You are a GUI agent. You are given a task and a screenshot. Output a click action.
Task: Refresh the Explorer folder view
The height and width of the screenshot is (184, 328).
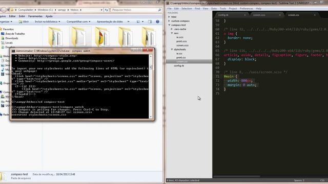click(107, 10)
